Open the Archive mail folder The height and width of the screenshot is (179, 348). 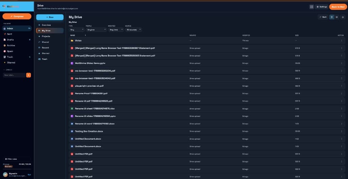[x=17, y=46]
